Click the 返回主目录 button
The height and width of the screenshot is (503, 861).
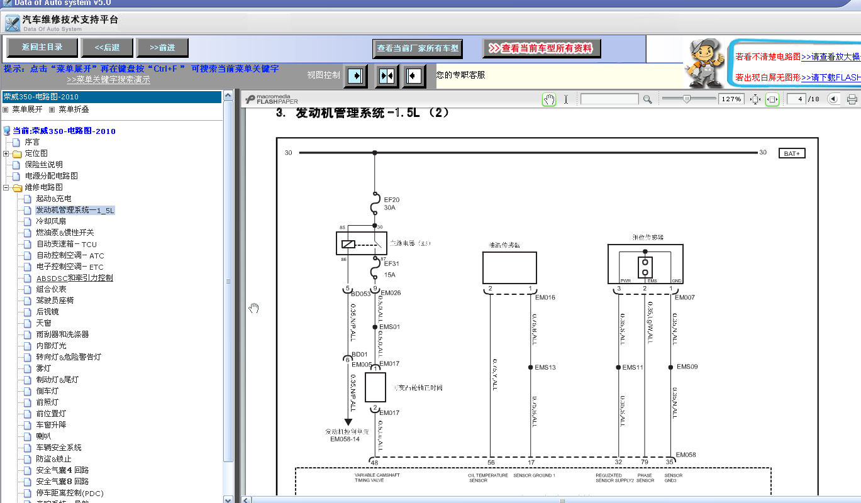tap(43, 47)
